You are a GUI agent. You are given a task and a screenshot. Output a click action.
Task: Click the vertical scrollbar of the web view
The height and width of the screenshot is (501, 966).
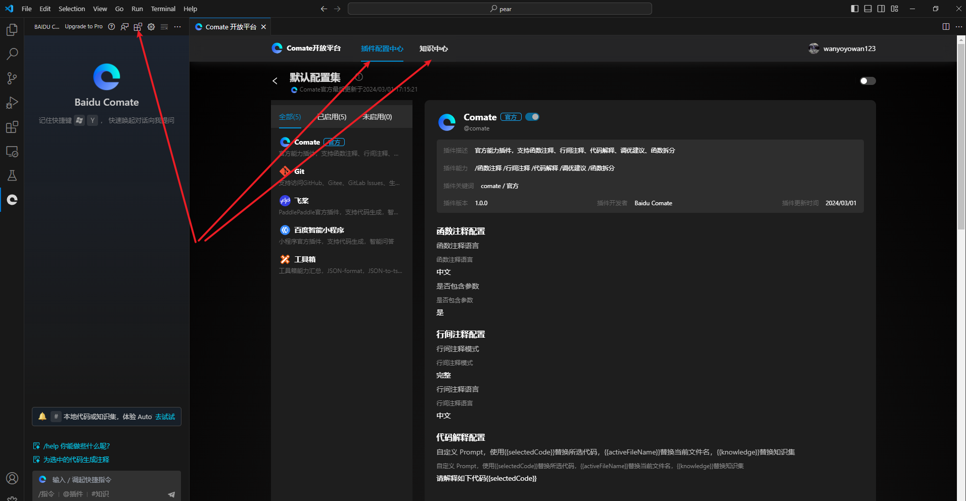pos(961,136)
